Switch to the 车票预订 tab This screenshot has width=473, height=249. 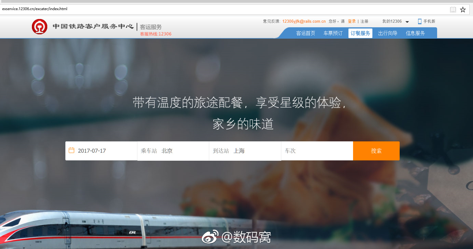pos(333,33)
